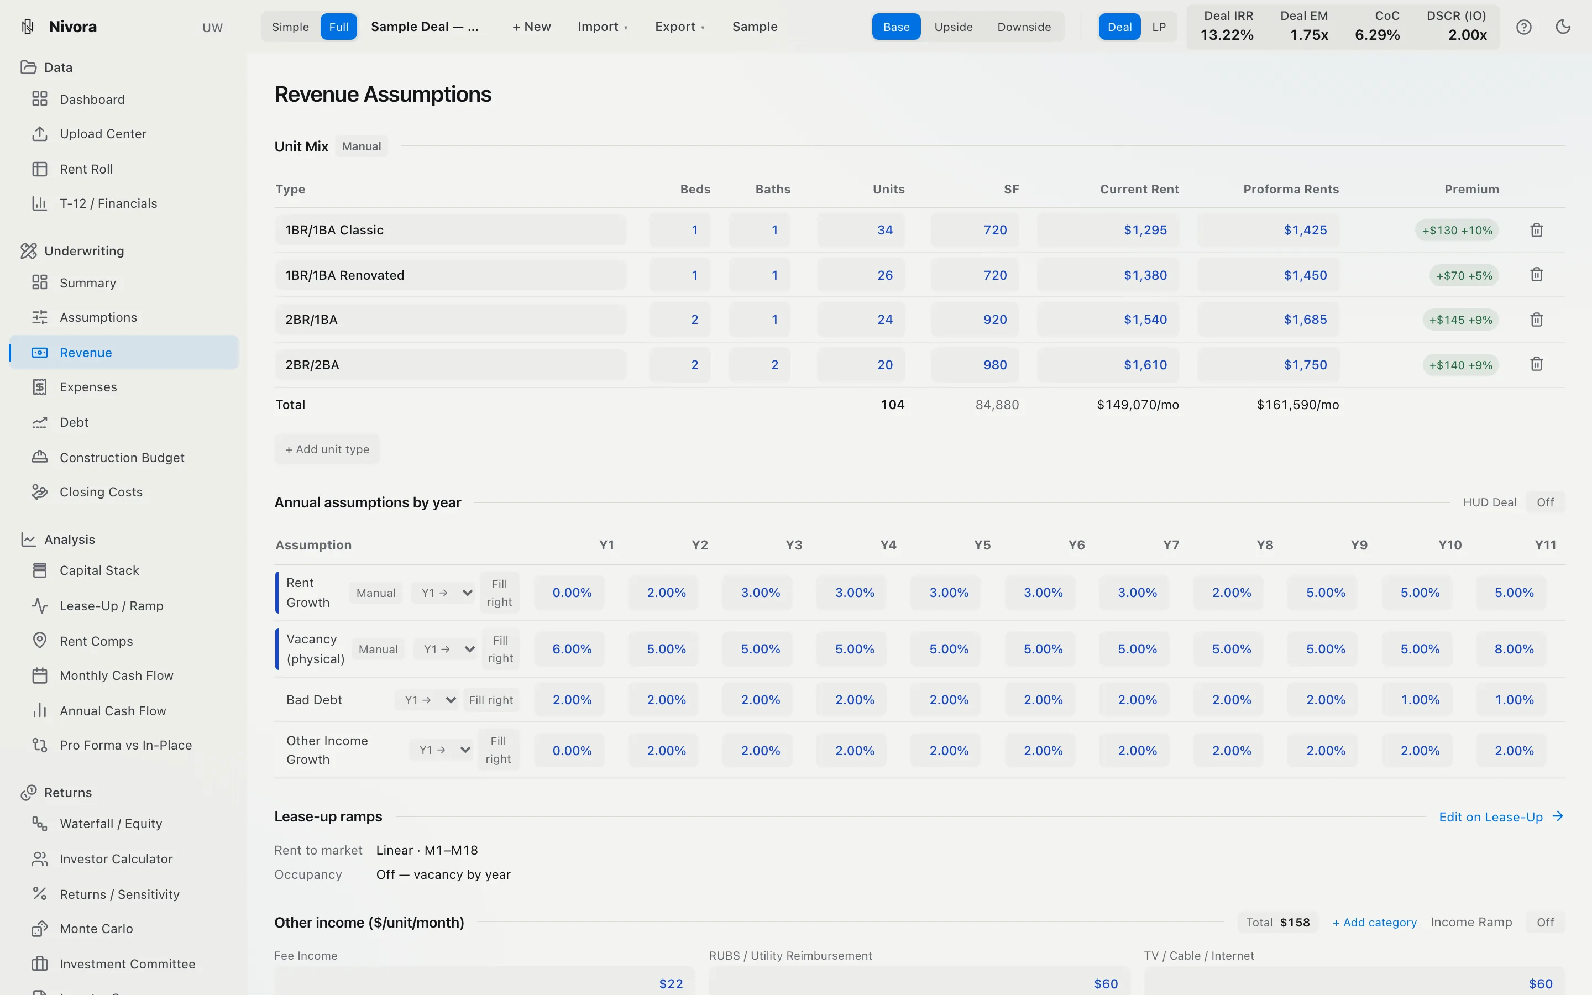
Task: Click the Nivora logo icon
Action: pos(28,27)
